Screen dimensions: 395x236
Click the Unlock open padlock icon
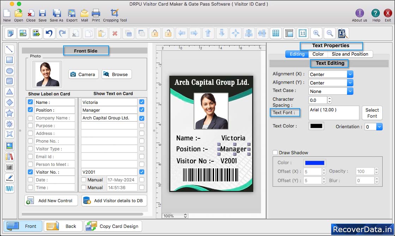tap(168, 33)
